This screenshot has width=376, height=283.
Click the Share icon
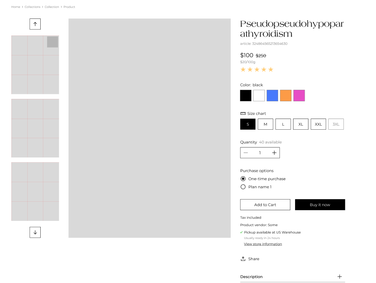pyautogui.click(x=243, y=259)
